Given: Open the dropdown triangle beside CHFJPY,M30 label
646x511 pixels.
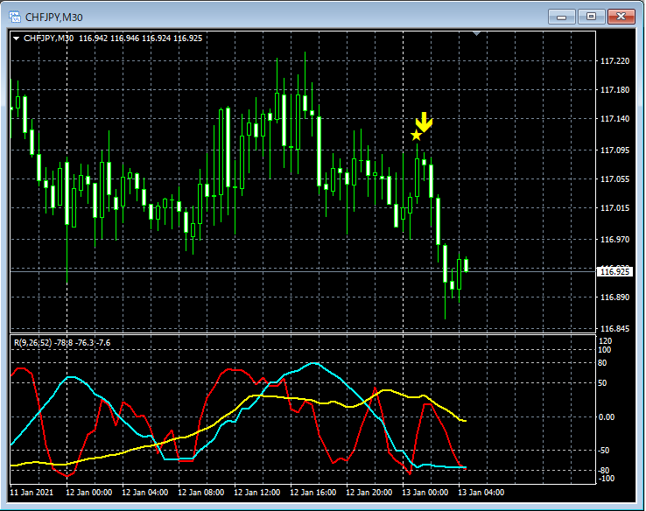Looking at the screenshot, I should pyautogui.click(x=16, y=38).
